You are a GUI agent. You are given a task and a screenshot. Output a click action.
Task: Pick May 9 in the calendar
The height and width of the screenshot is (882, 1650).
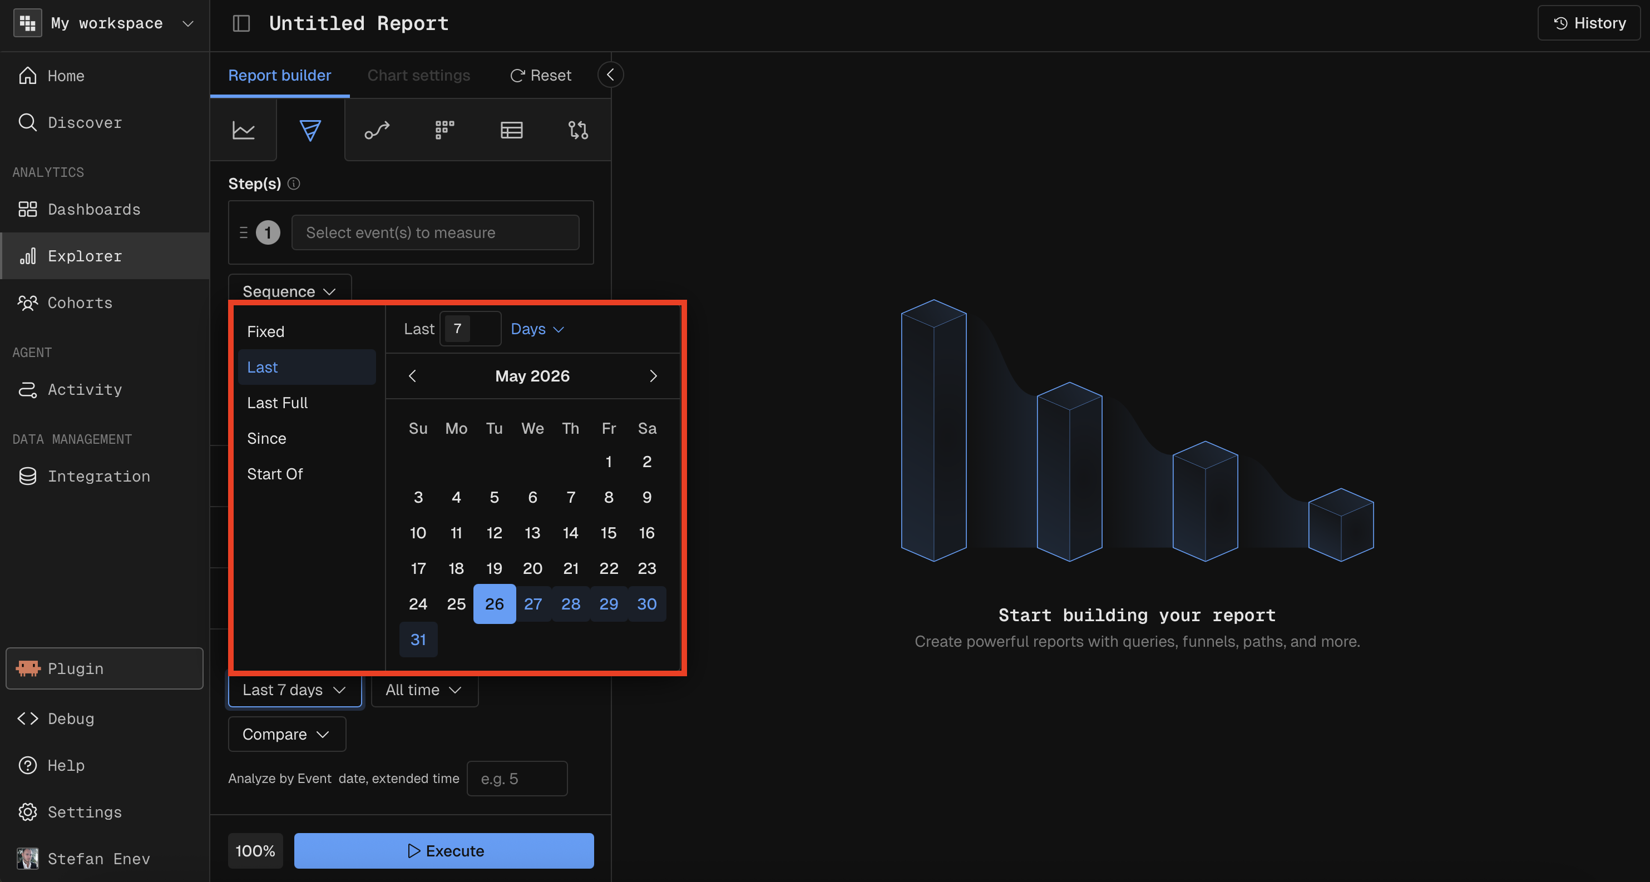(x=647, y=498)
